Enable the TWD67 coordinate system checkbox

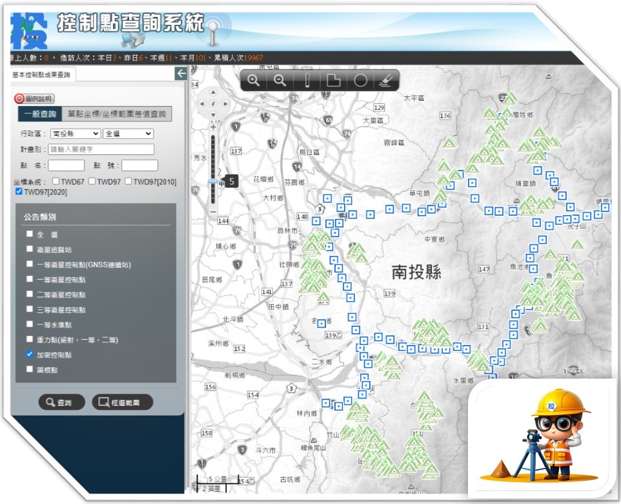pos(56,181)
